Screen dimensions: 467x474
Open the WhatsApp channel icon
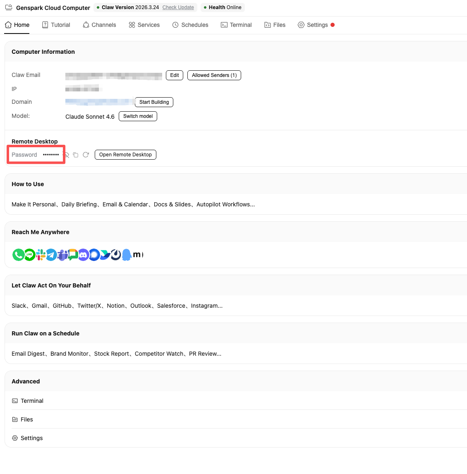coord(18,255)
